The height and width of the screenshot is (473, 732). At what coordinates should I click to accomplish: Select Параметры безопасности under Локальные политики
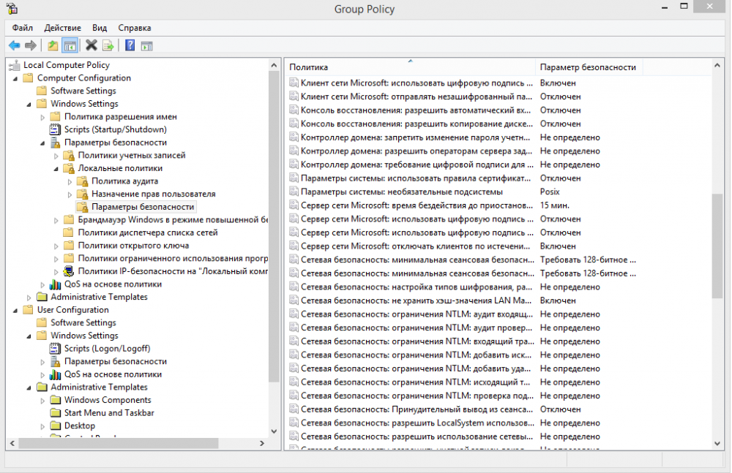coord(143,207)
